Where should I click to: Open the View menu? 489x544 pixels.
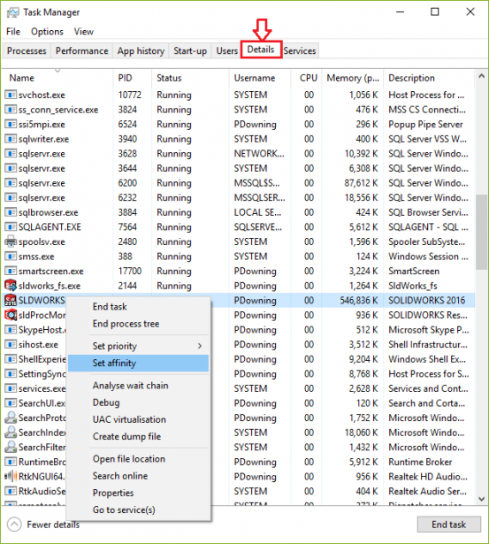click(84, 32)
